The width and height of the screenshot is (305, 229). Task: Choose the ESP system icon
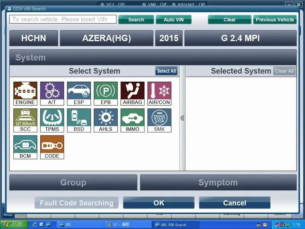79,94
